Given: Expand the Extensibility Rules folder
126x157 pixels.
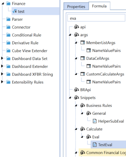Looking at the screenshot, I should tap(2, 82).
